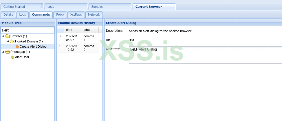Image resolution: width=282 pixels, height=121 pixels.
Task: Select the Alert User module
Action: tap(22, 57)
